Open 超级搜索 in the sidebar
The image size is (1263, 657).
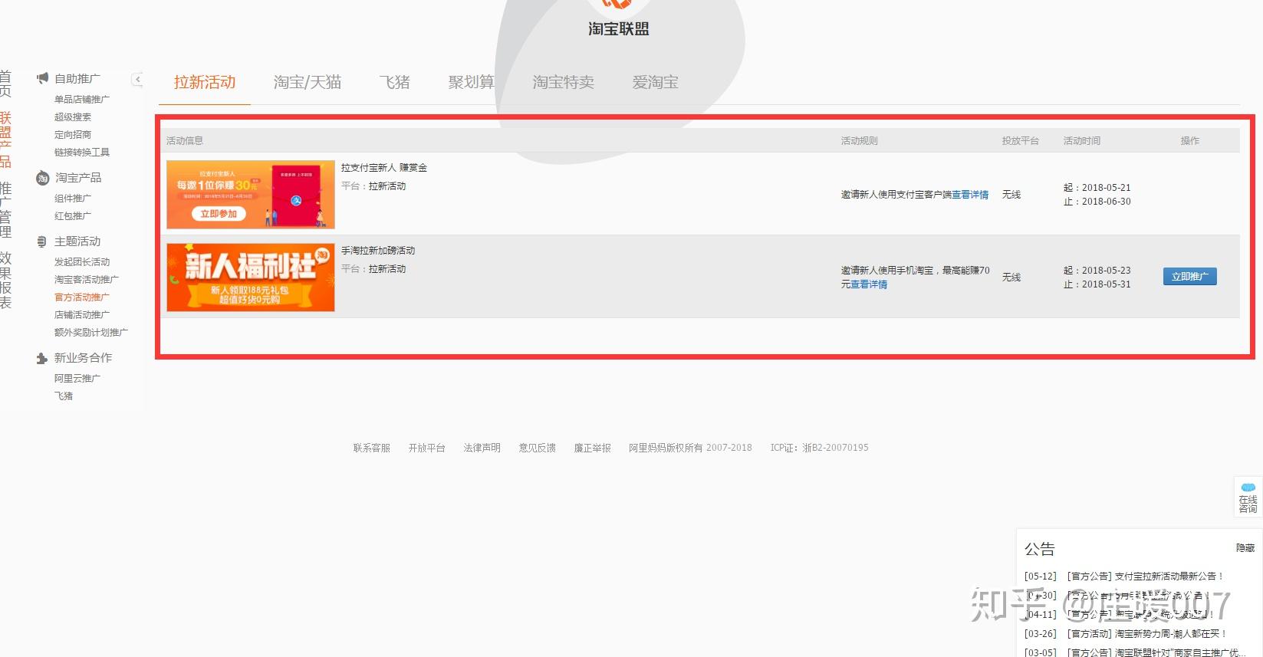[x=73, y=117]
